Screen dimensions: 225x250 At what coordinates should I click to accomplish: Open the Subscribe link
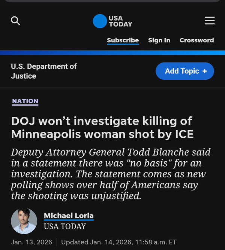coord(123,40)
